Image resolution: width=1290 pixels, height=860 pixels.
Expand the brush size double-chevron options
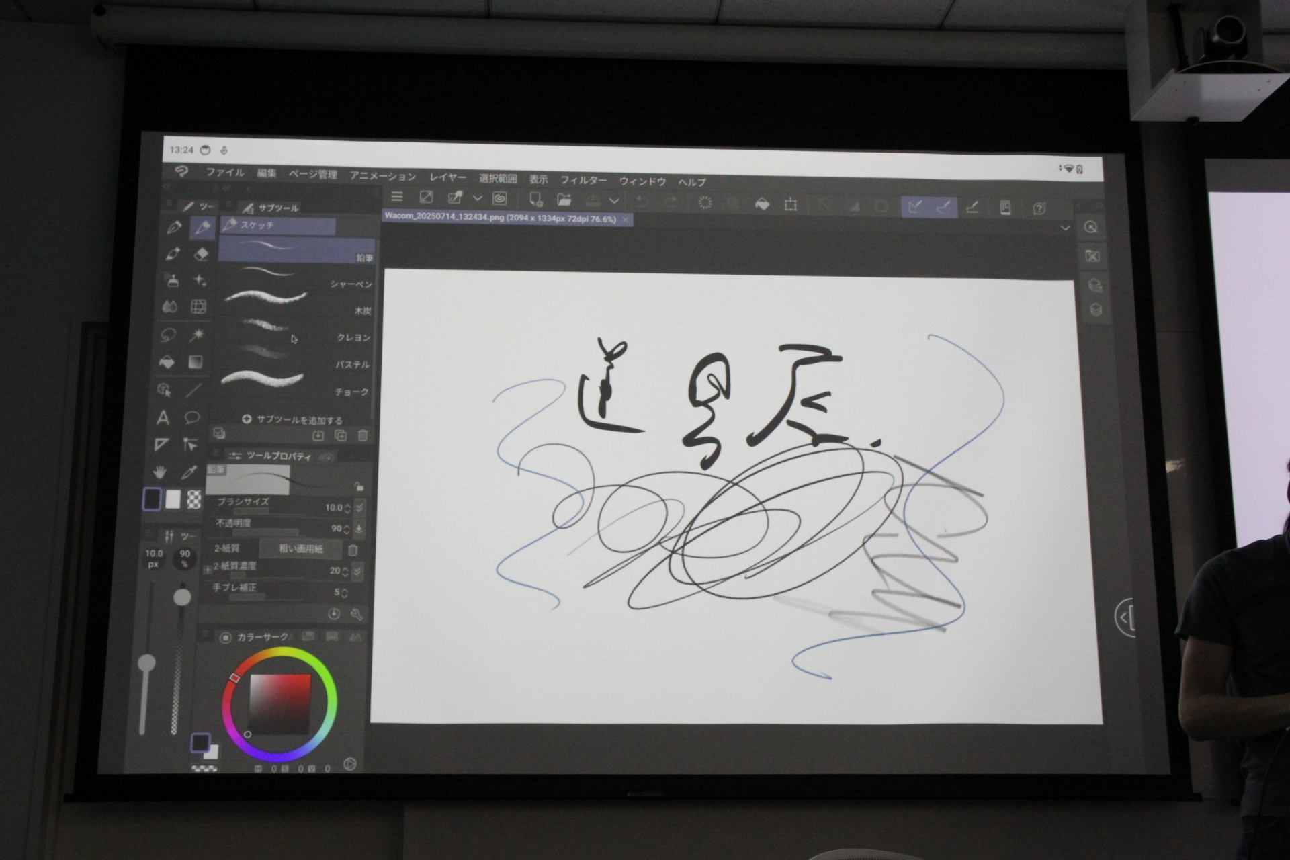tap(359, 509)
